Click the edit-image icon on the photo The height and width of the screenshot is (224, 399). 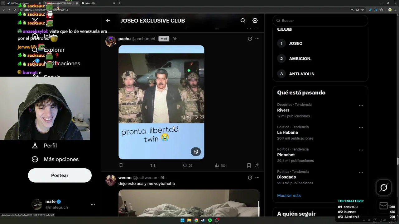coord(196,152)
